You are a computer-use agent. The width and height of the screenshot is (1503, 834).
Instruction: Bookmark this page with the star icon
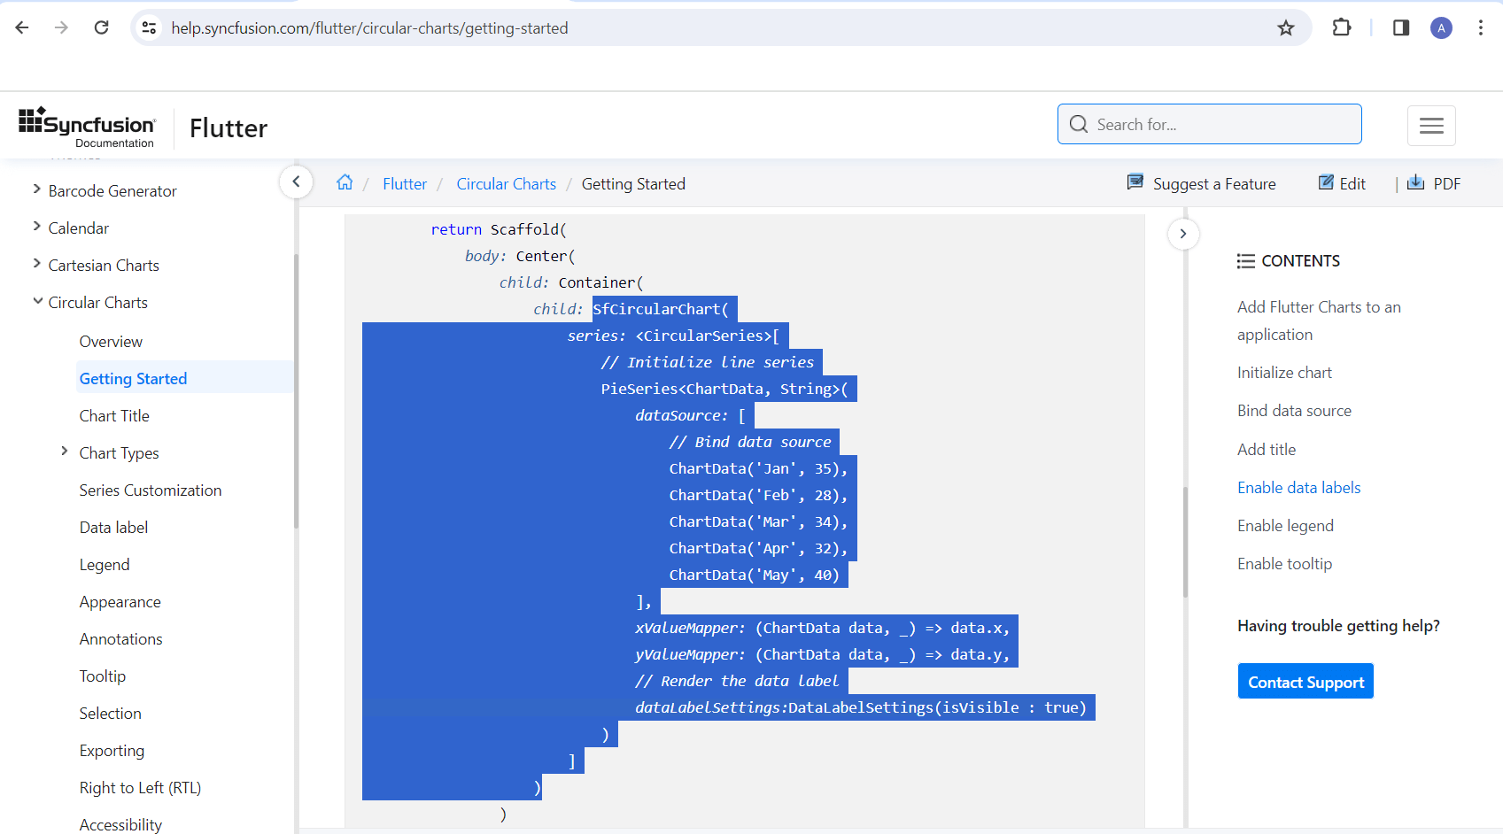pyautogui.click(x=1286, y=28)
